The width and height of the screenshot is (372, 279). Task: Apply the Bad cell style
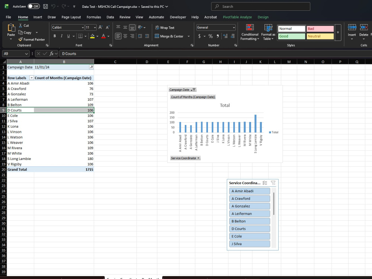point(320,29)
